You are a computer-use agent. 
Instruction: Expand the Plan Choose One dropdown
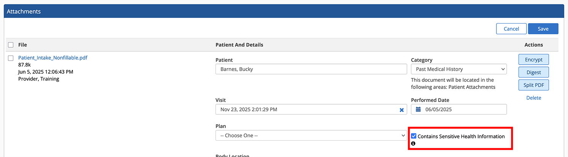[311, 135]
